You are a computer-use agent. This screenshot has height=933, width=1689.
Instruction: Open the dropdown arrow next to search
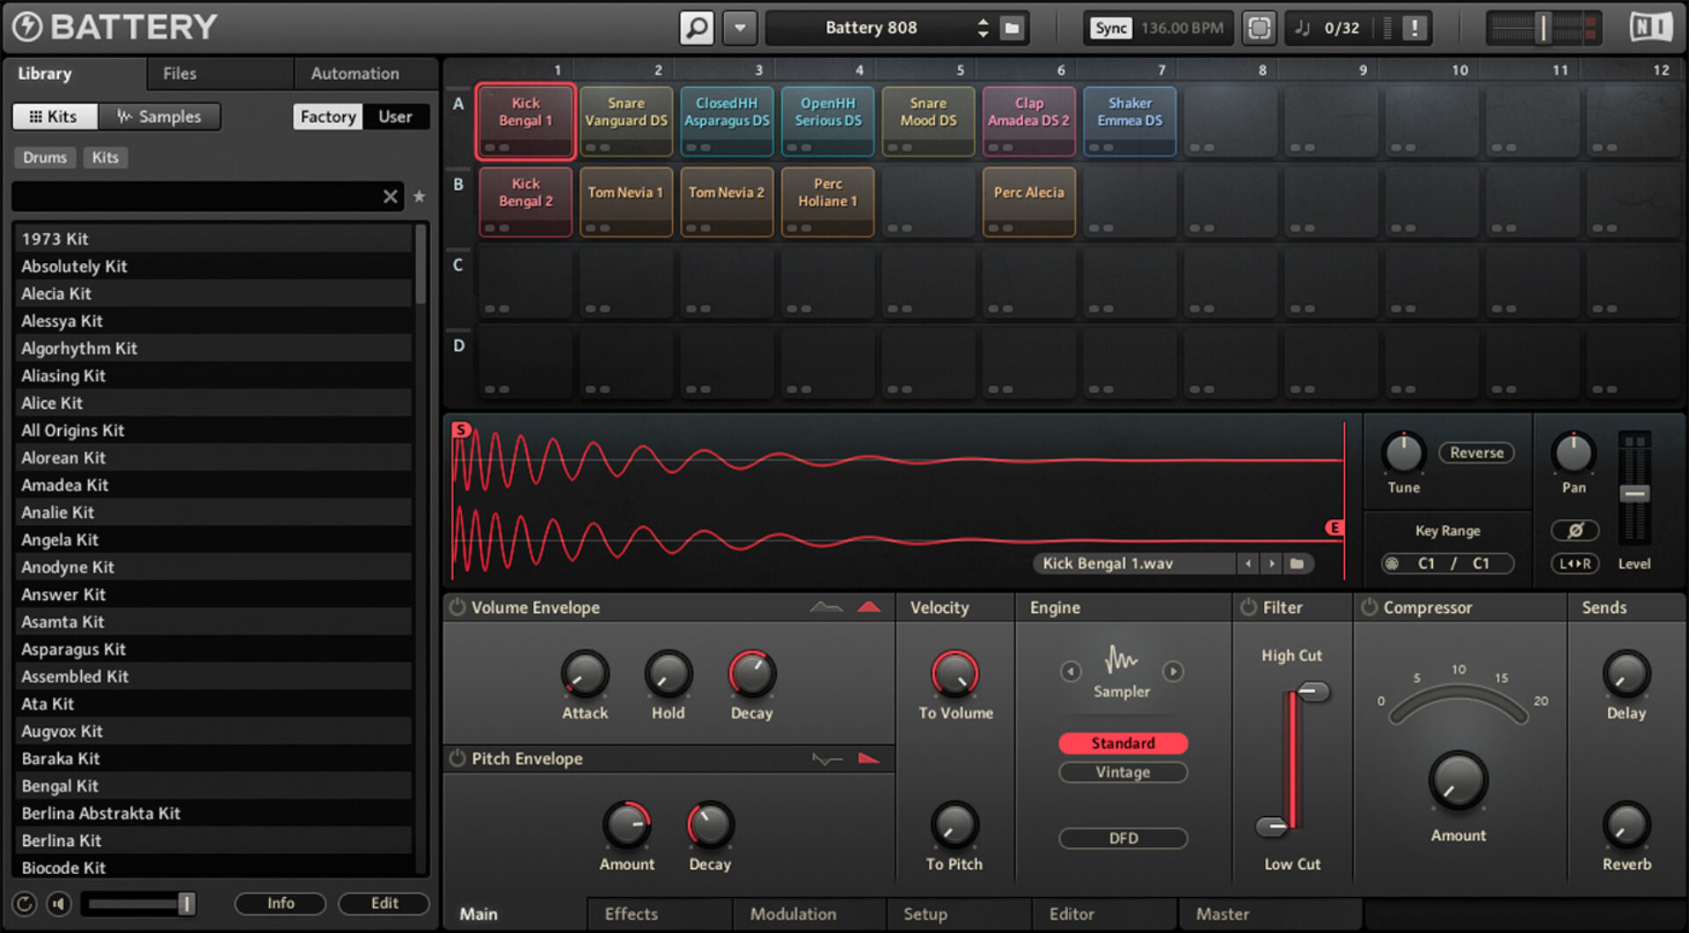(740, 28)
